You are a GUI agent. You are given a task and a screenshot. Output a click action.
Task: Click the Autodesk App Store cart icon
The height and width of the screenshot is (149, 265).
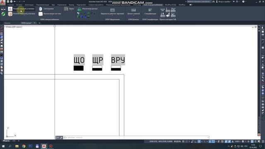coord(234,2)
